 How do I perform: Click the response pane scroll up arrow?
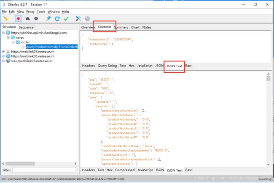(x=269, y=74)
